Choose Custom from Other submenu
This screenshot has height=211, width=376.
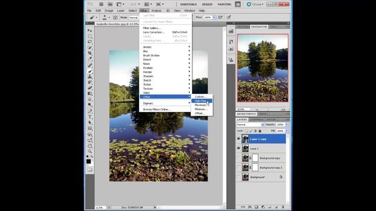pyautogui.click(x=202, y=97)
